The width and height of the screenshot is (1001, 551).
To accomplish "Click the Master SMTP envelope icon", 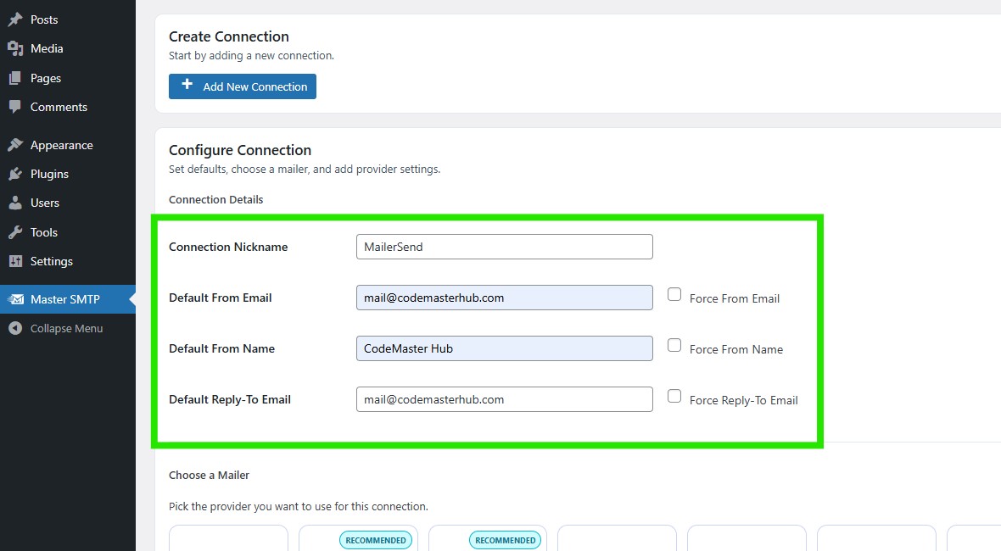I will (15, 299).
